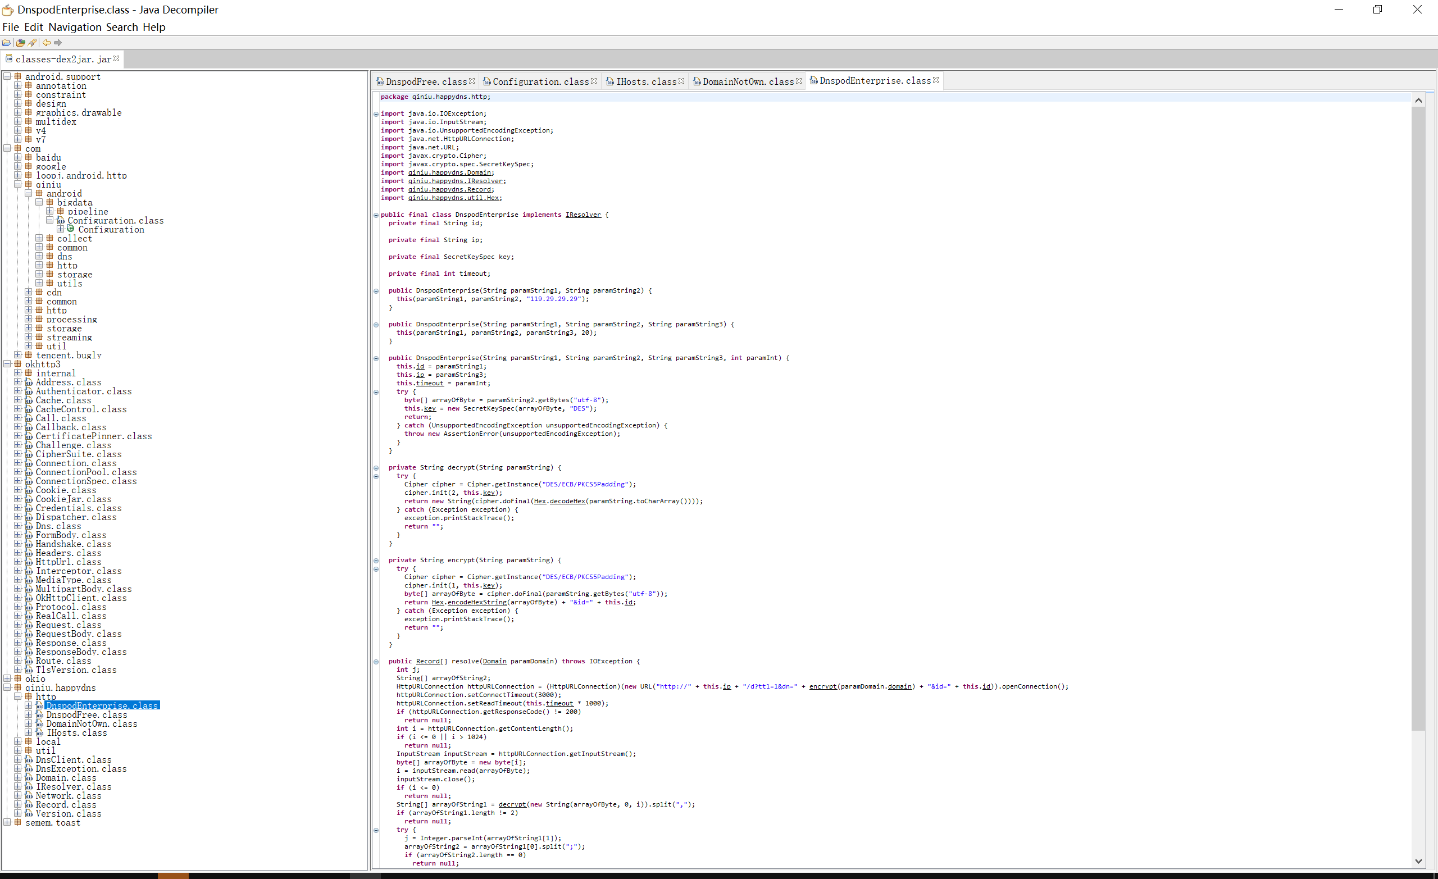Open the Navigation menu
This screenshot has width=1438, height=879.
point(75,27)
